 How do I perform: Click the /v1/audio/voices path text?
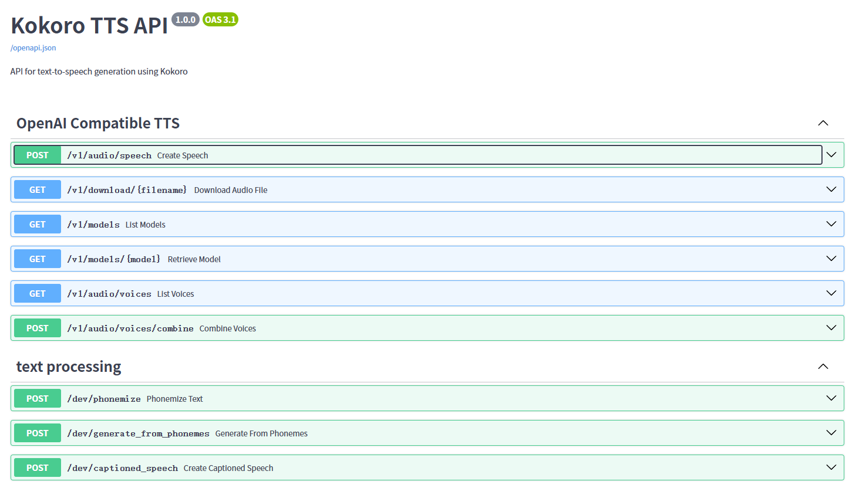(x=109, y=294)
